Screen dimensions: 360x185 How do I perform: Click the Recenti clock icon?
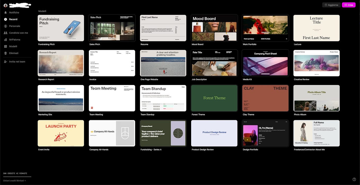[6, 19]
